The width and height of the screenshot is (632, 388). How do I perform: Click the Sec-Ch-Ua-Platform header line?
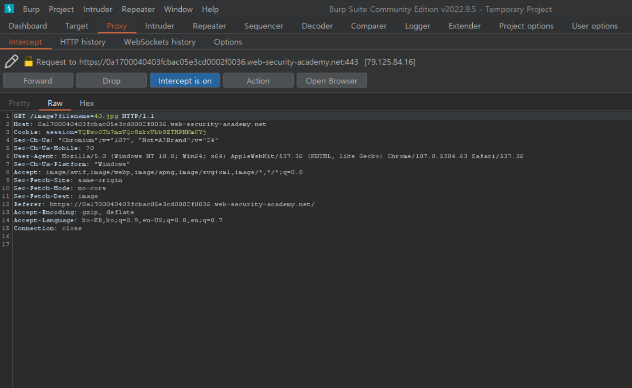[72, 164]
